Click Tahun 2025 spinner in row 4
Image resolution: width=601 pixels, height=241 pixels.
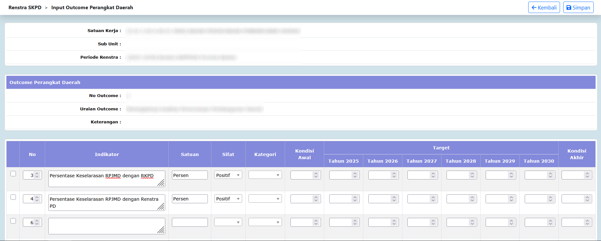355,199
